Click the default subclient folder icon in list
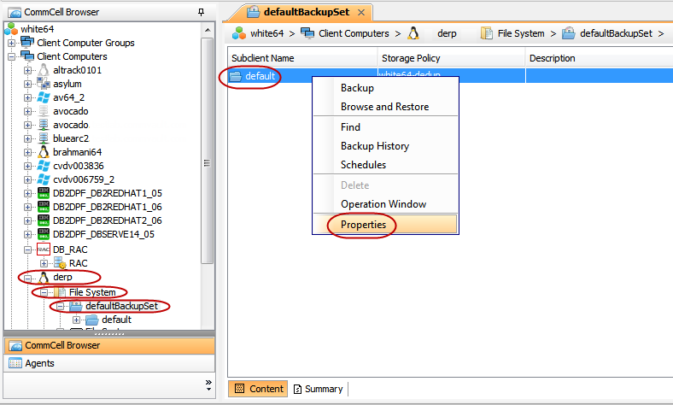 coord(236,76)
